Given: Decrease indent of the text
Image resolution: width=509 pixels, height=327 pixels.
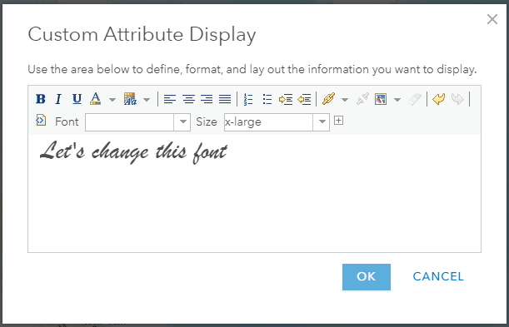Looking at the screenshot, I should [x=304, y=99].
